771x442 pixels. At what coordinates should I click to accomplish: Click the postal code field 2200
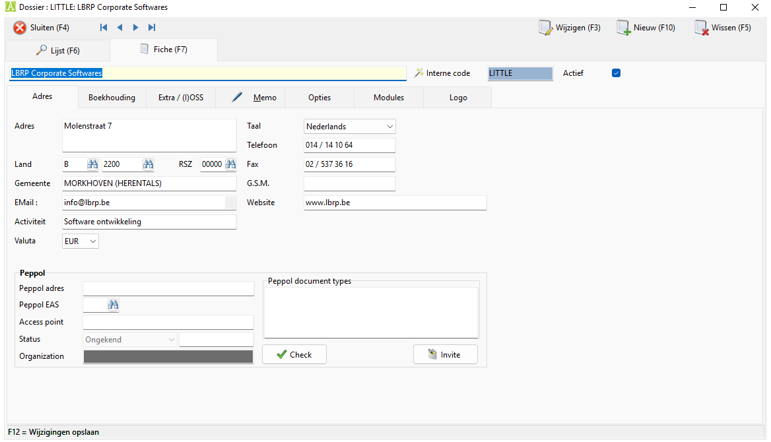(122, 164)
